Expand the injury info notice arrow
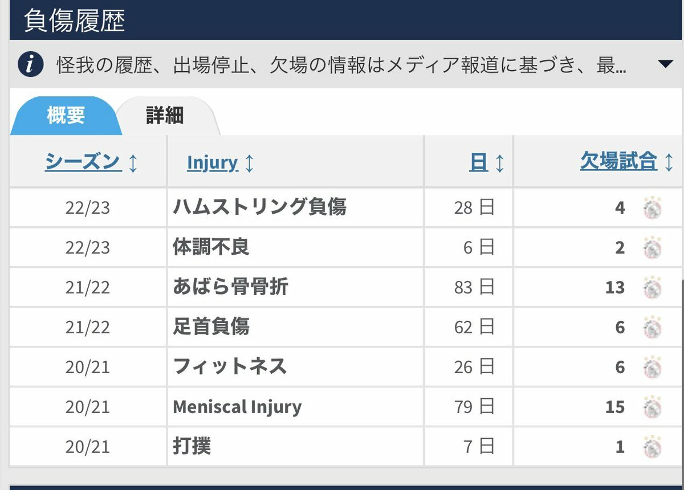 coord(665,64)
